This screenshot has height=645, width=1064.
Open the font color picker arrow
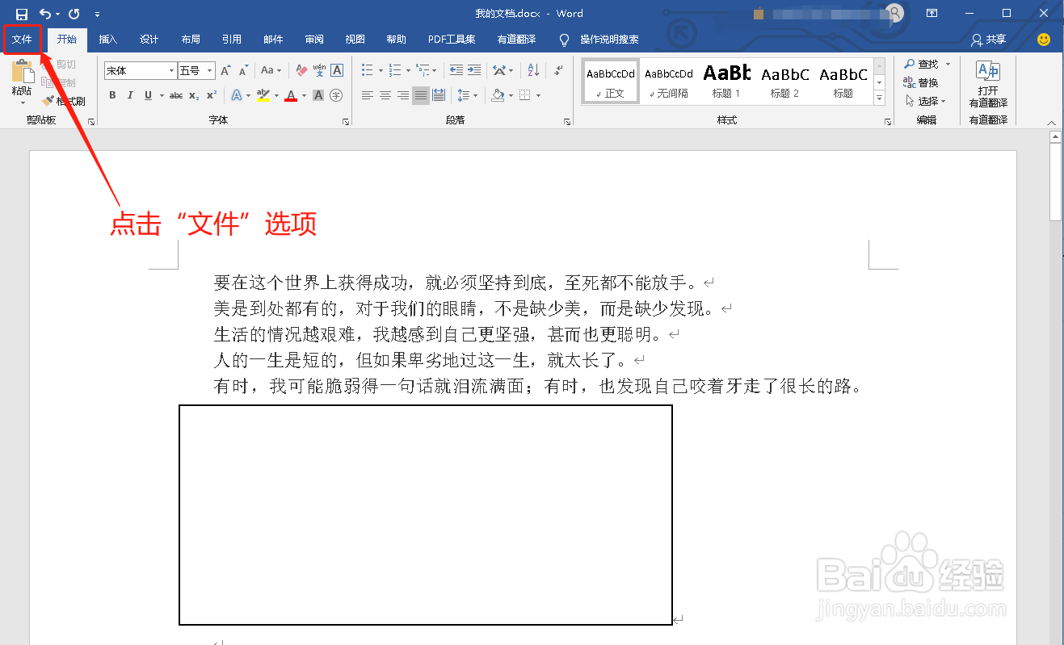point(303,95)
